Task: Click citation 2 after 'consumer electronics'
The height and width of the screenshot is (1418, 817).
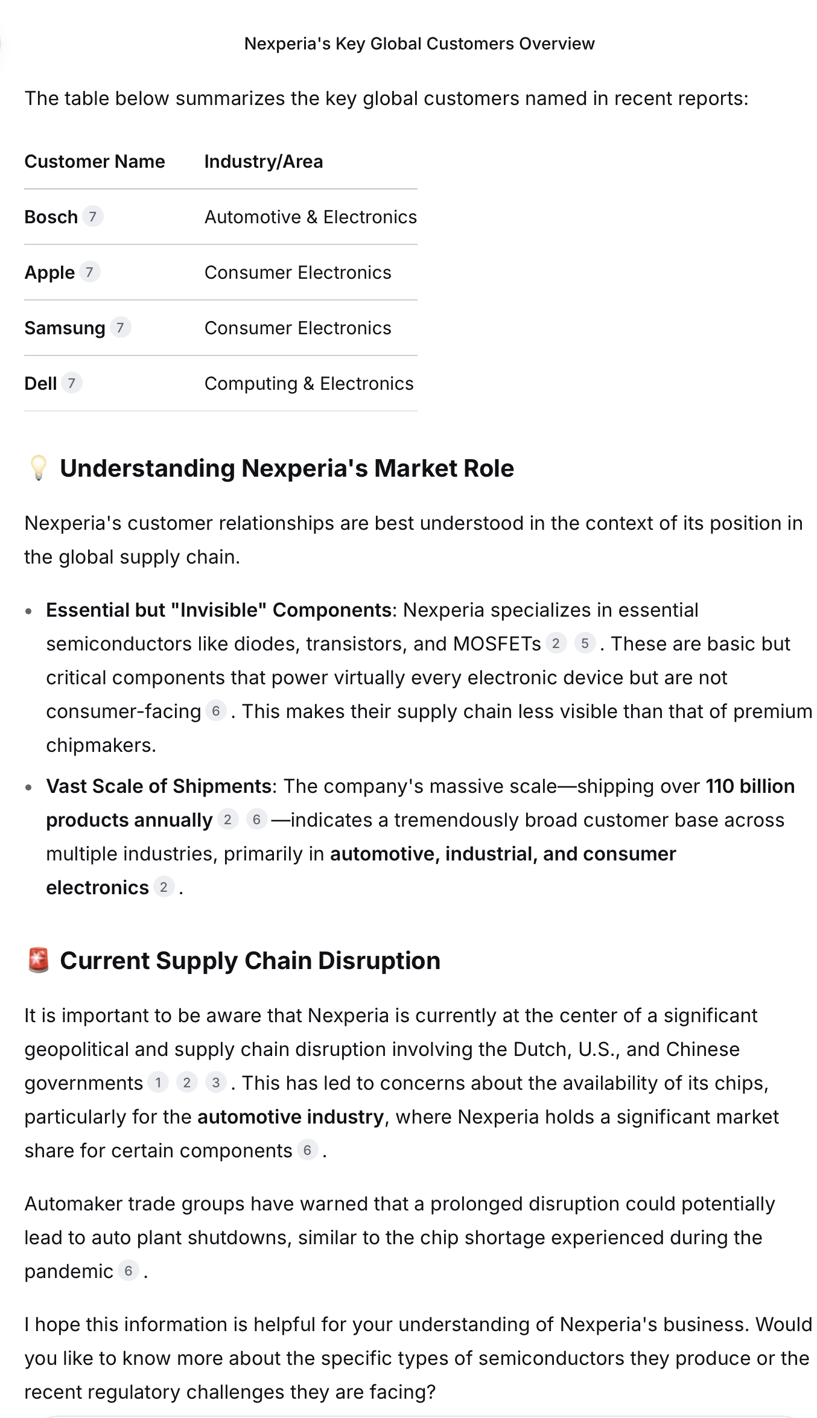Action: point(164,888)
